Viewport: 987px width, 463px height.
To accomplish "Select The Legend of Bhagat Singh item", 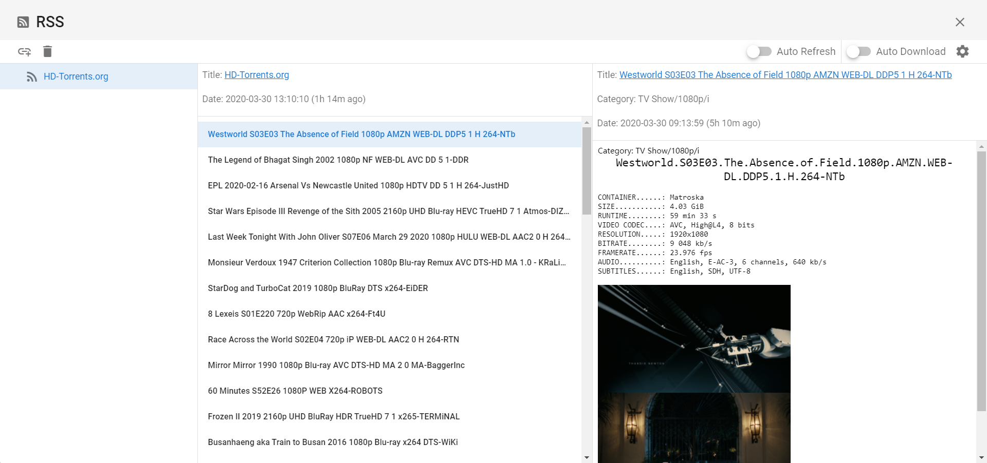I will 390,160.
